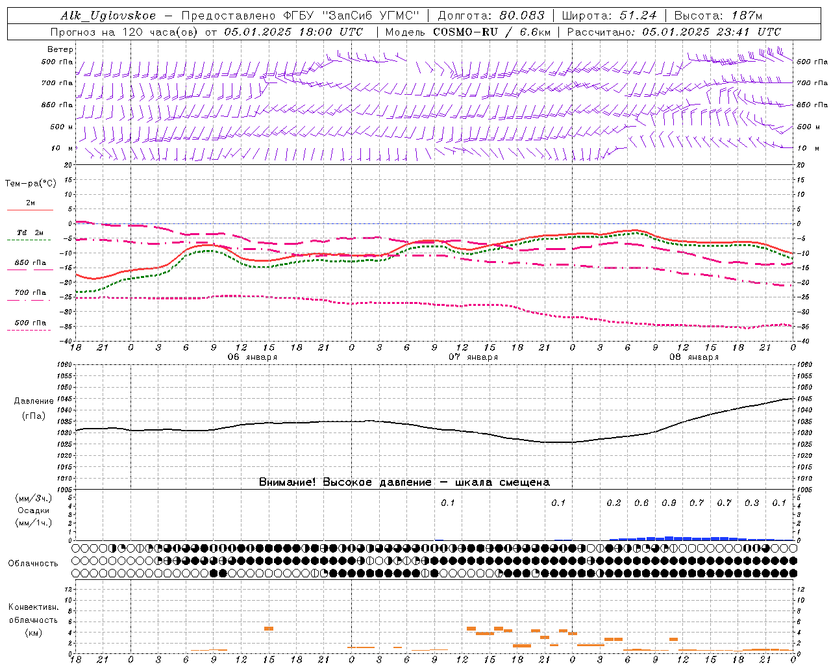This screenshot has height=665, width=831.
Task: Click the Давление pressure panel label
Action: [34, 401]
